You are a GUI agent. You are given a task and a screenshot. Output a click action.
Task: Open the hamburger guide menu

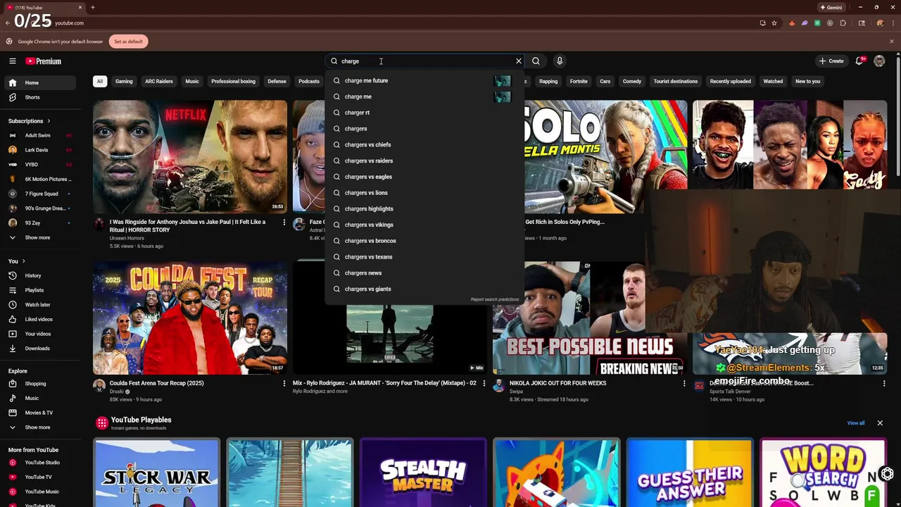[x=13, y=61]
